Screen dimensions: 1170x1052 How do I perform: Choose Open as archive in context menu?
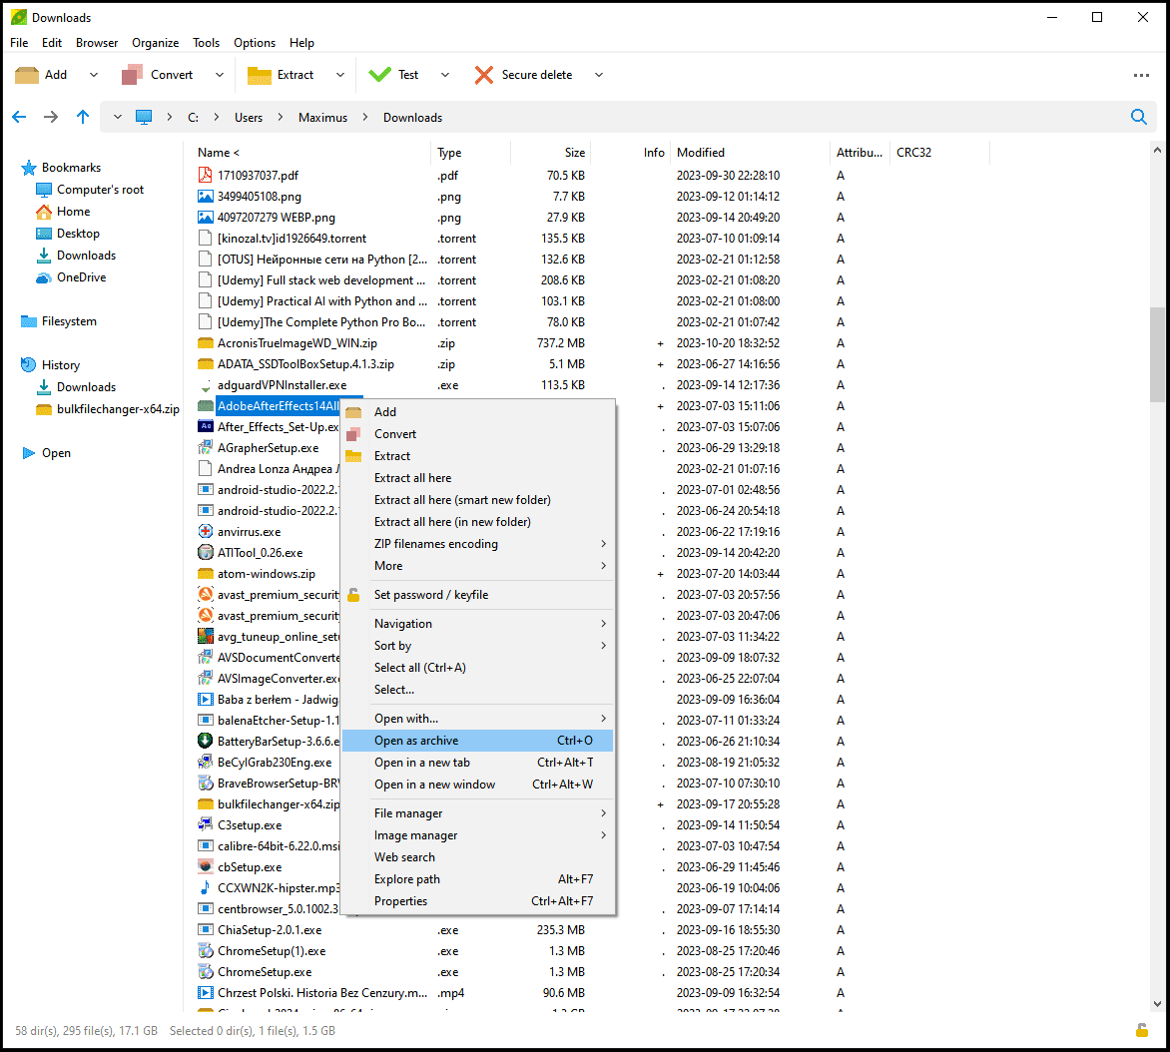[x=477, y=741]
